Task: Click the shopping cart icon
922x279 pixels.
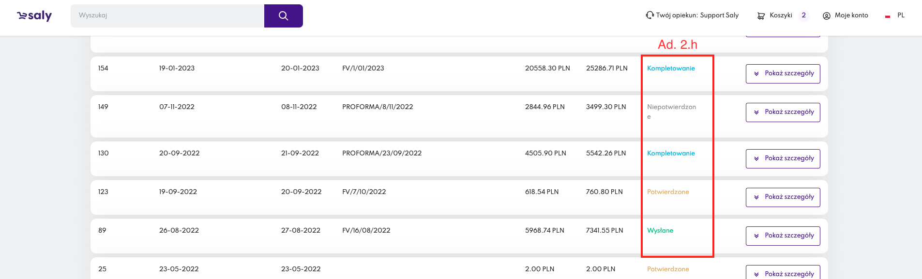Action: (x=761, y=16)
